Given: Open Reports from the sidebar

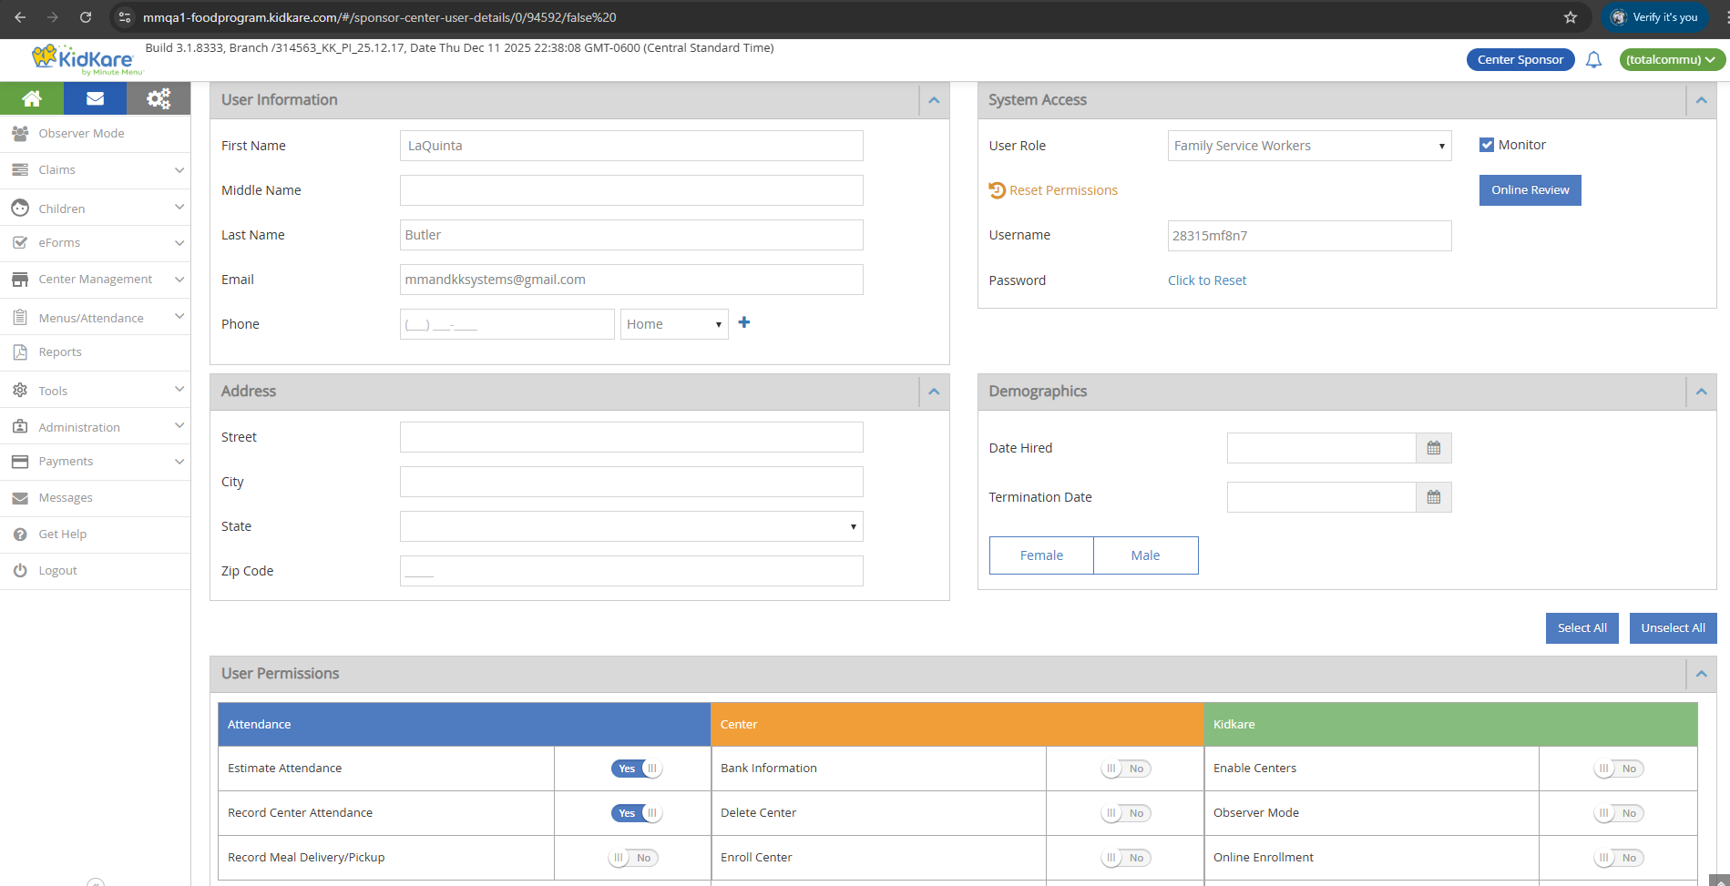Looking at the screenshot, I should [x=60, y=352].
